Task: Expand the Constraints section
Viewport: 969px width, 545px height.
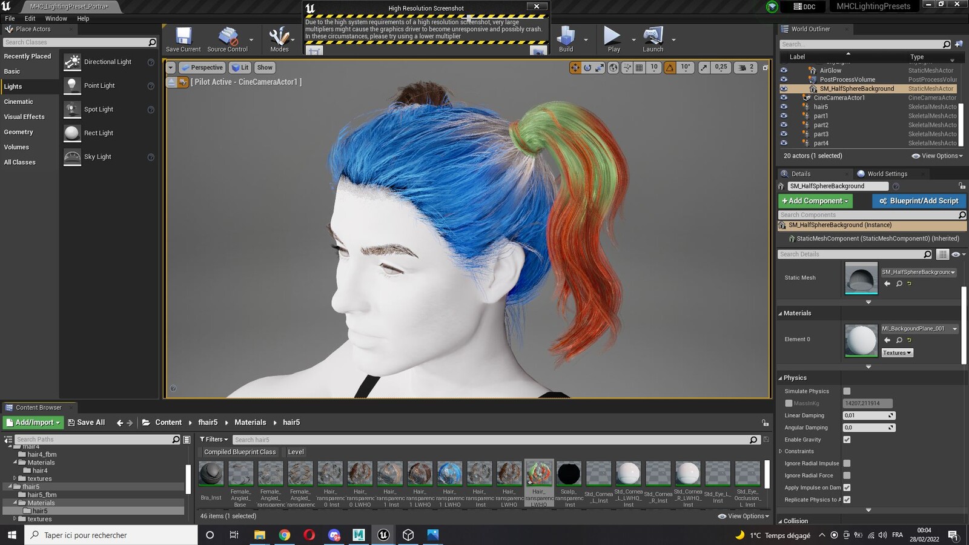Action: pyautogui.click(x=781, y=451)
